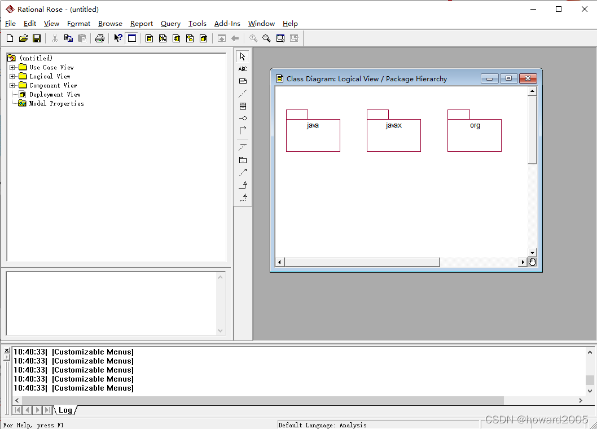Copy the selection with the toolbar Copy icon
This screenshot has width=597, height=429.
pyautogui.click(x=68, y=38)
